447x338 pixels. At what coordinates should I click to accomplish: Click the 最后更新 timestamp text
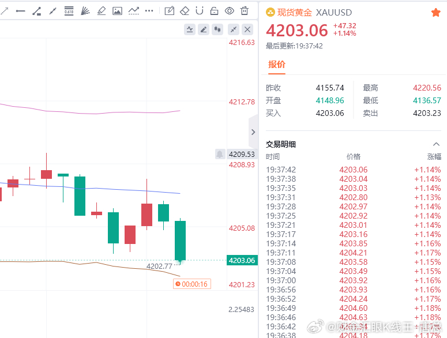(294, 46)
